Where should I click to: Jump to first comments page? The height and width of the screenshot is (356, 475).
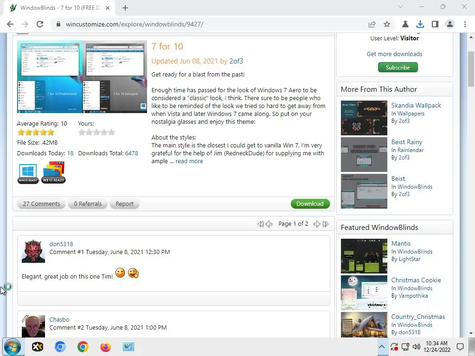click(x=260, y=224)
